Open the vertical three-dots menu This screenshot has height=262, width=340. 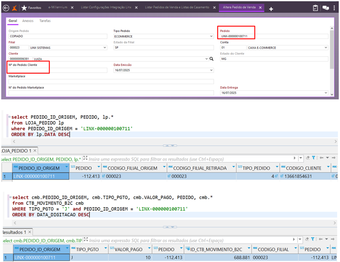click(334, 8)
